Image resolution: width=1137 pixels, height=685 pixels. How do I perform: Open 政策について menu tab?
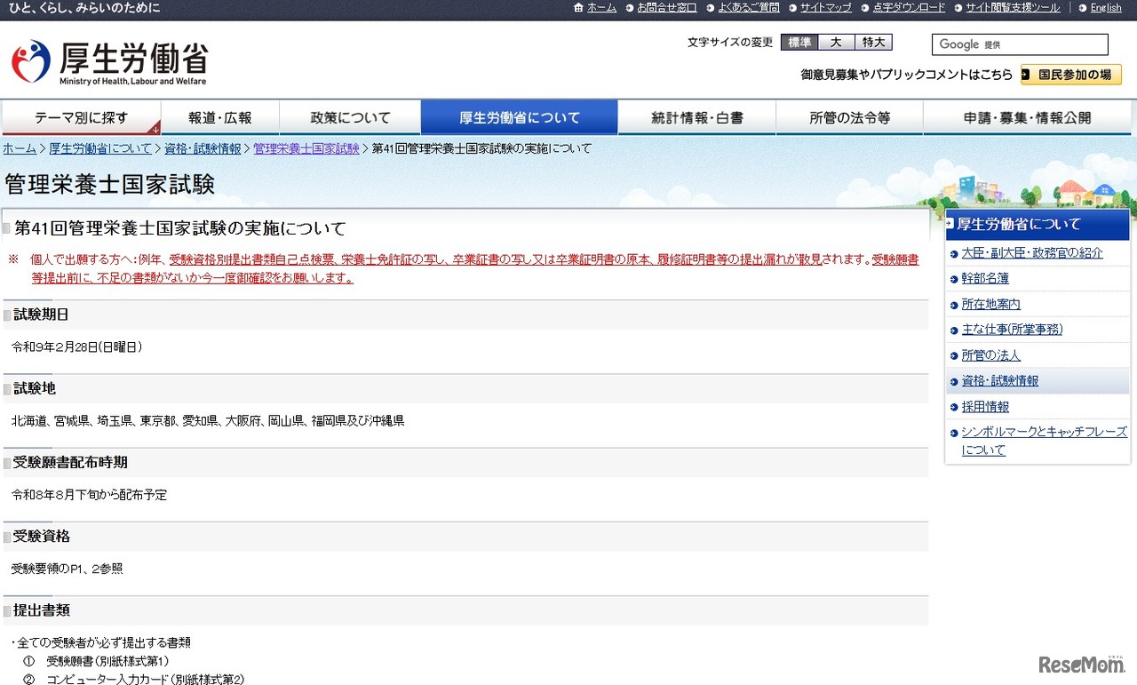(350, 117)
